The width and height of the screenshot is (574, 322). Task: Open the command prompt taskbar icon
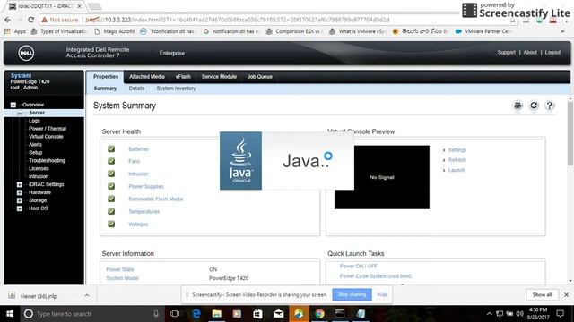coord(340,314)
